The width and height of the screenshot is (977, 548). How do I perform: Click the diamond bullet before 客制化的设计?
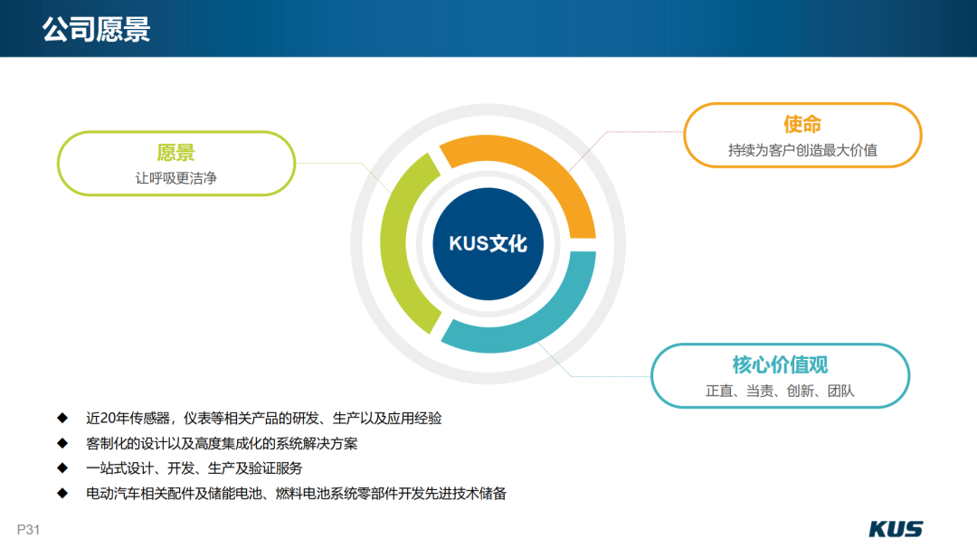point(62,443)
